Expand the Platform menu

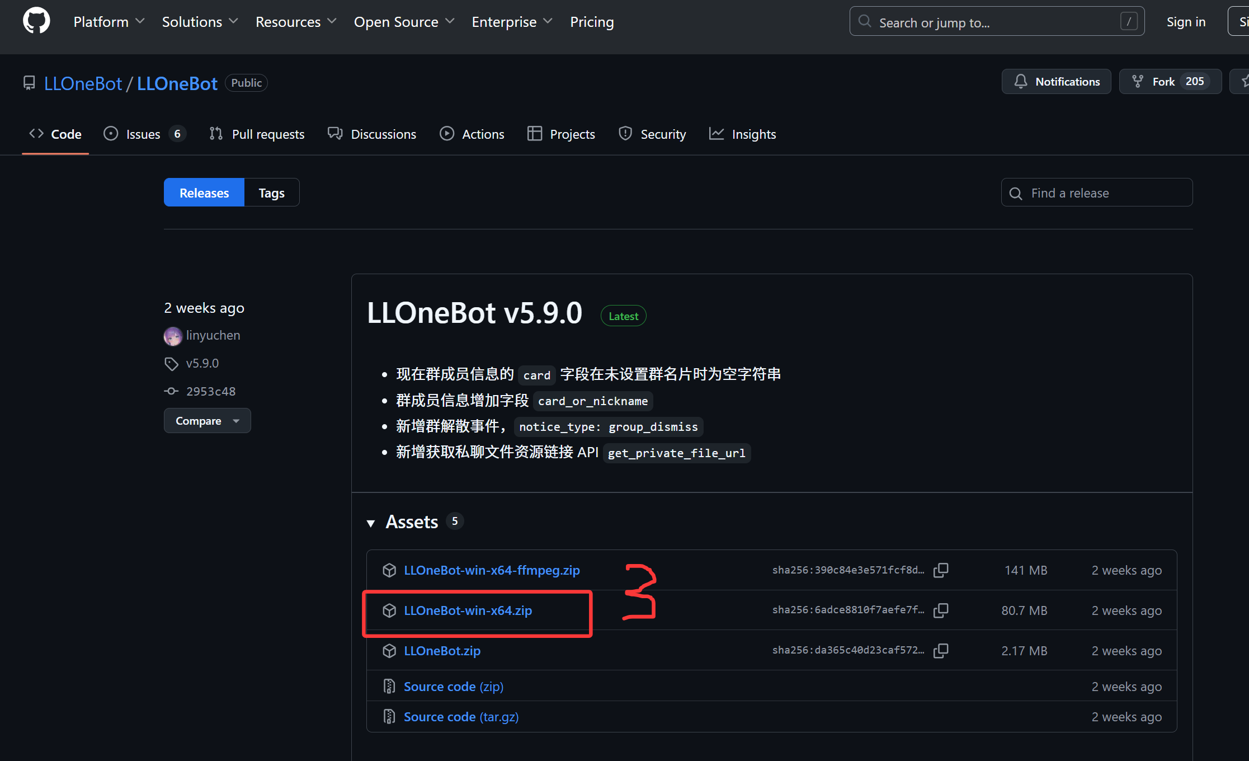[x=109, y=22]
